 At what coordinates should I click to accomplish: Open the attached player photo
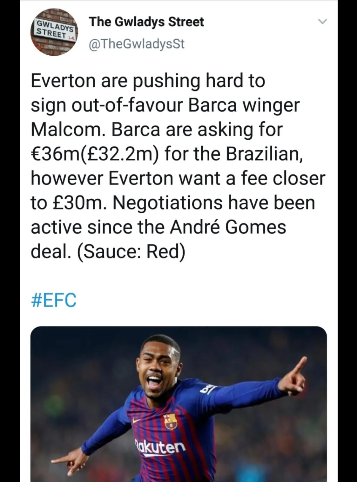coord(178,403)
